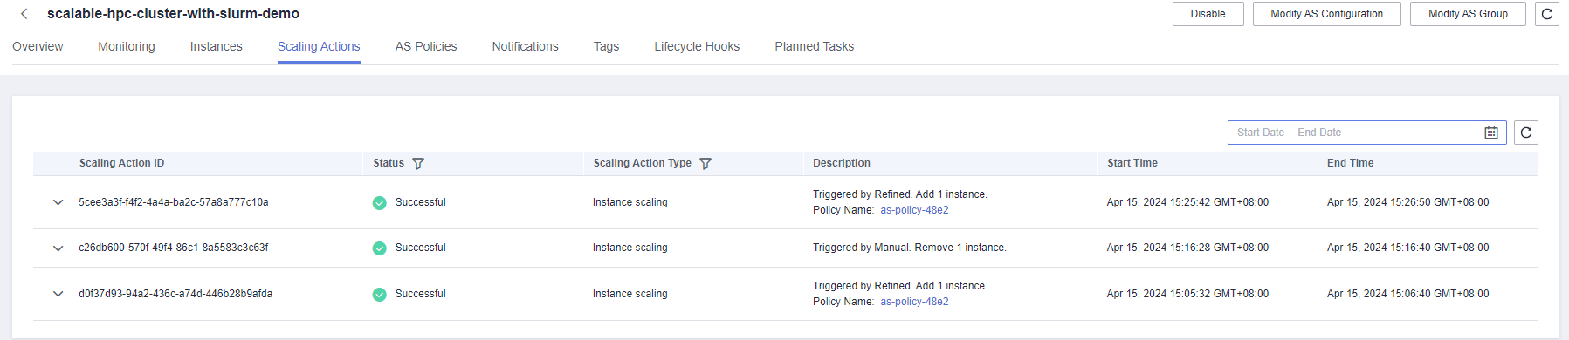Screen dimensions: 1569x340
Task: Open the Monitoring tab
Action: click(127, 46)
